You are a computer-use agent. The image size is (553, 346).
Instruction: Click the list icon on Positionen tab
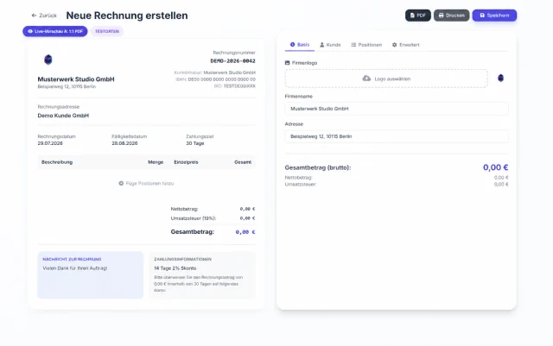pos(353,45)
